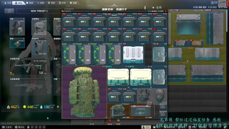
Task: Select the M80 ammo case
Action: (x=84, y=36)
